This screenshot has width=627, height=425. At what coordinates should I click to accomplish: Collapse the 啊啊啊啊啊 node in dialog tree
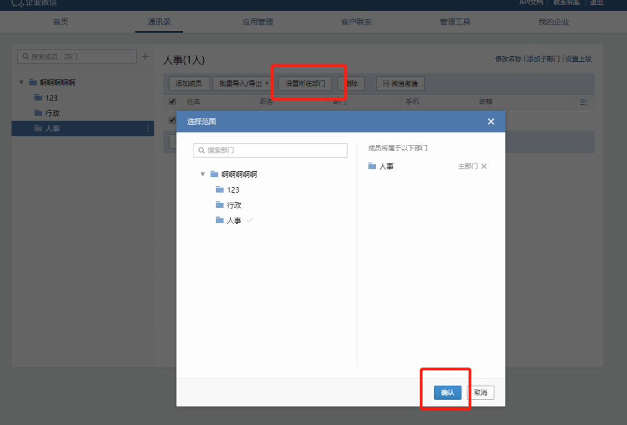click(x=203, y=174)
